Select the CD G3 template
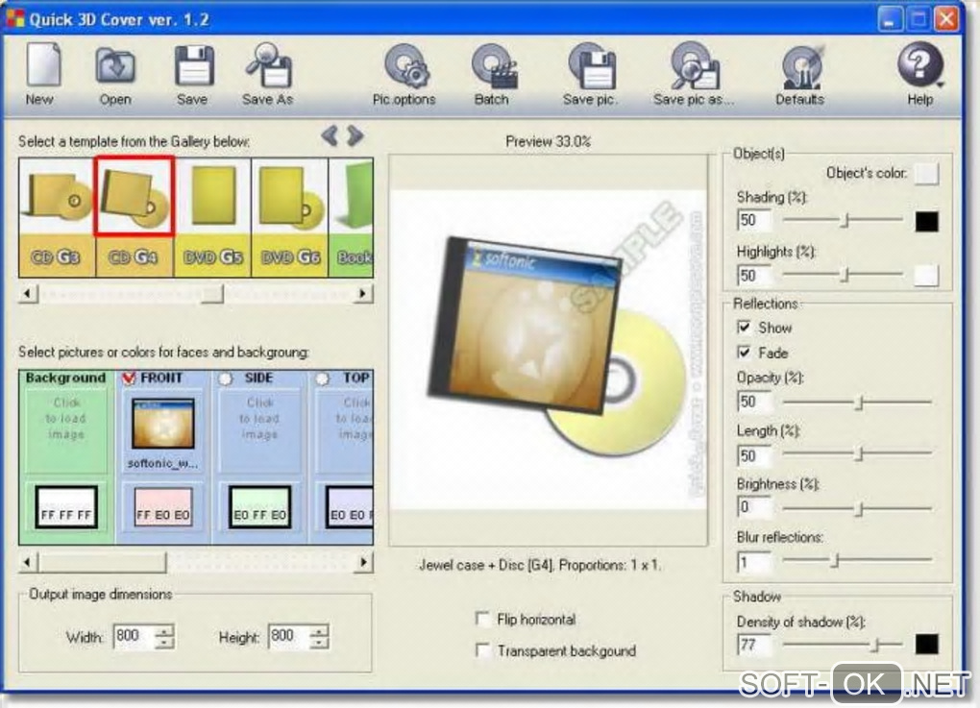The height and width of the screenshot is (708, 980). click(x=57, y=217)
